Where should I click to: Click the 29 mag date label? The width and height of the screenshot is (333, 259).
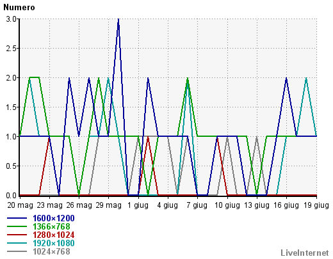tap(109, 205)
